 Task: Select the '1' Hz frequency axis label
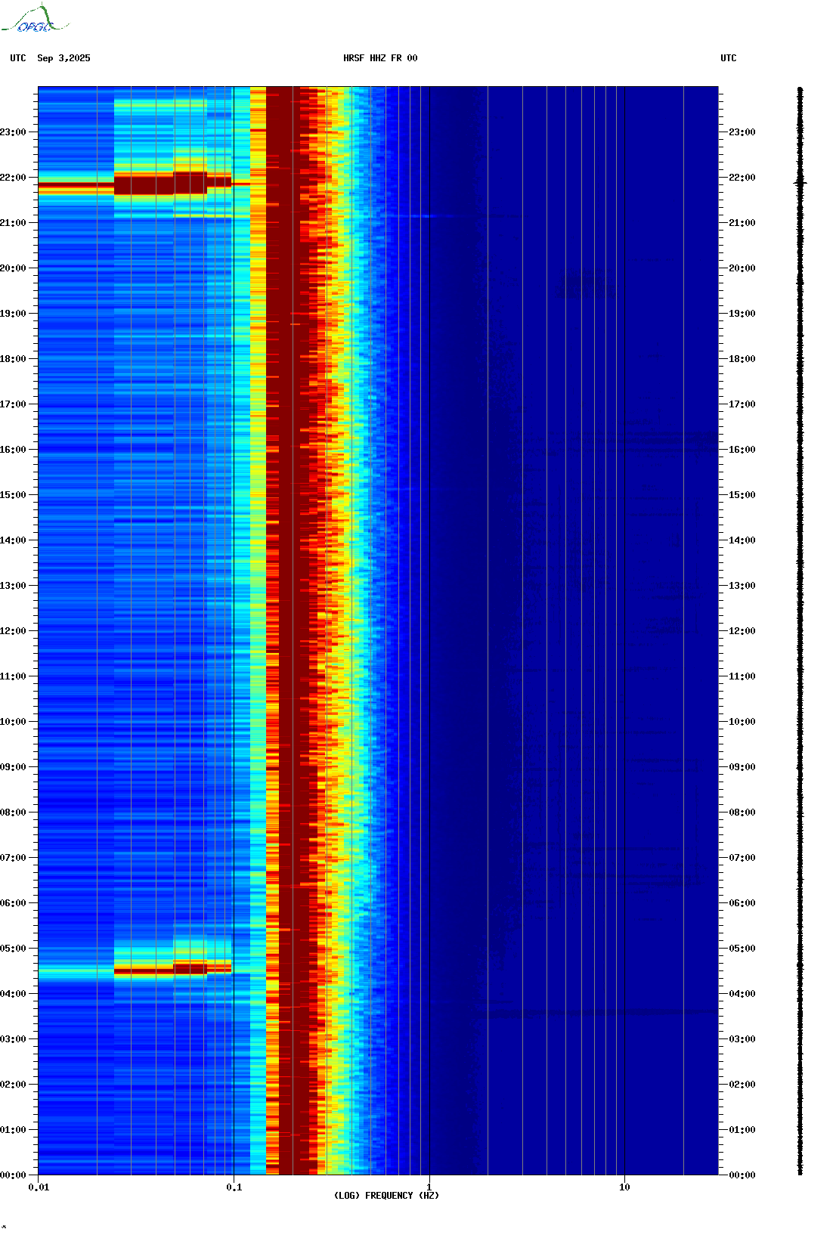click(429, 1187)
